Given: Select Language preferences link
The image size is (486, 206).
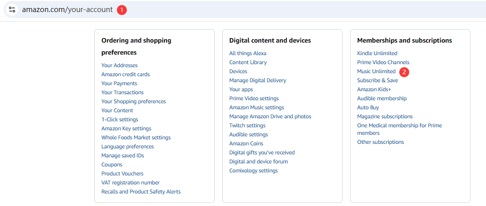Looking at the screenshot, I should tap(127, 146).
